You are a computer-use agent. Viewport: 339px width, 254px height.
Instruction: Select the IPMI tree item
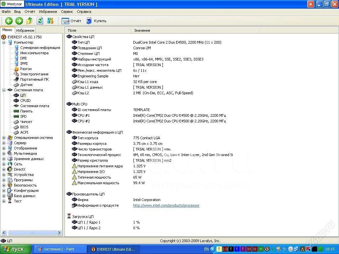[24, 63]
